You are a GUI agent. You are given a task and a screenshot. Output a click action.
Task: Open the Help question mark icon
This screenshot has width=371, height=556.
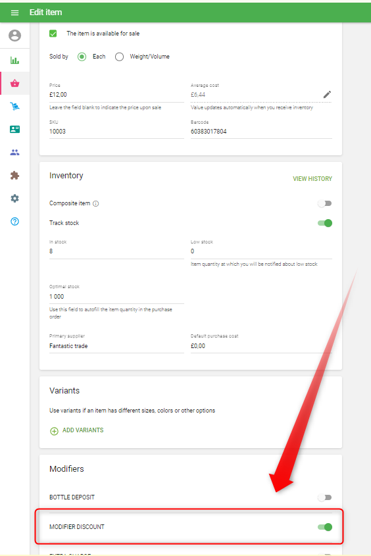(14, 221)
